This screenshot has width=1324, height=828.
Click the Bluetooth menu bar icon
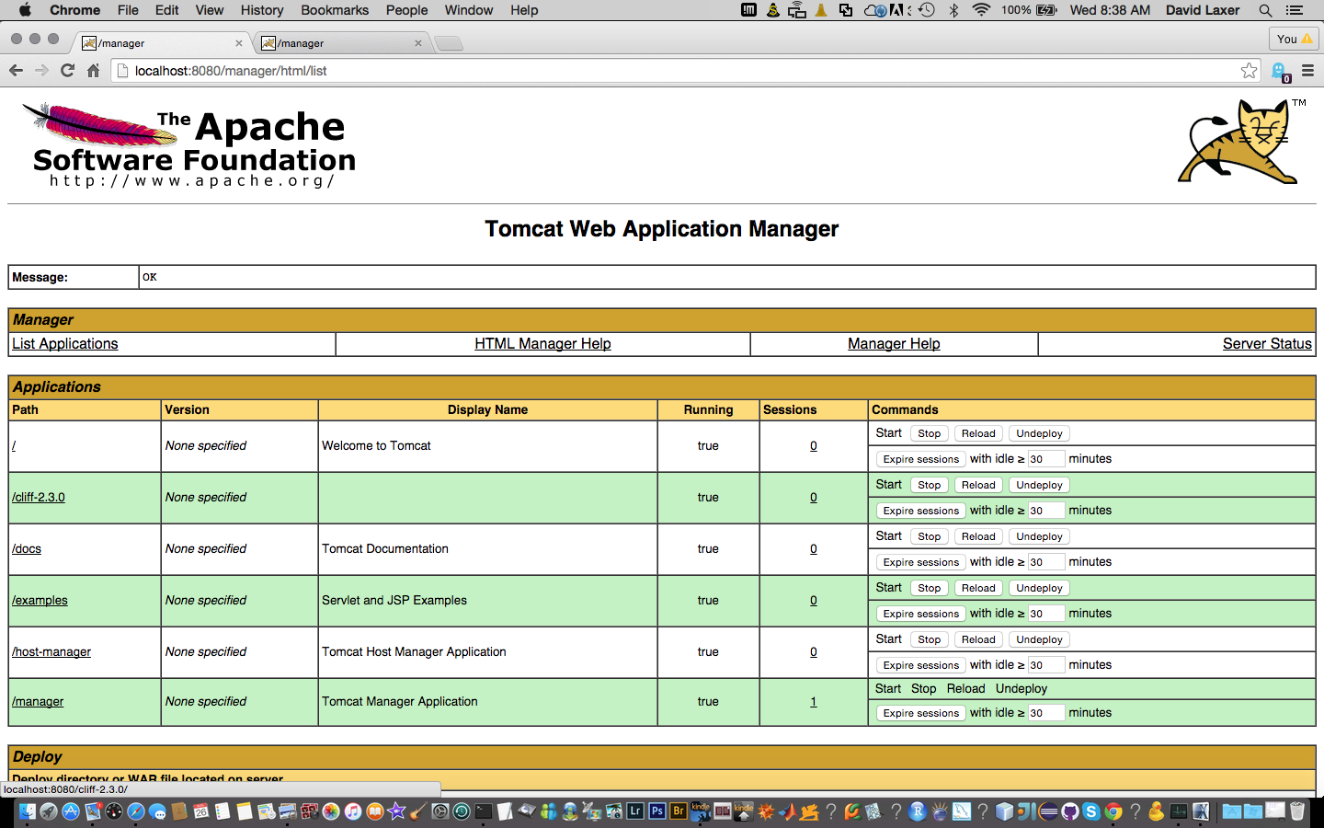click(953, 10)
